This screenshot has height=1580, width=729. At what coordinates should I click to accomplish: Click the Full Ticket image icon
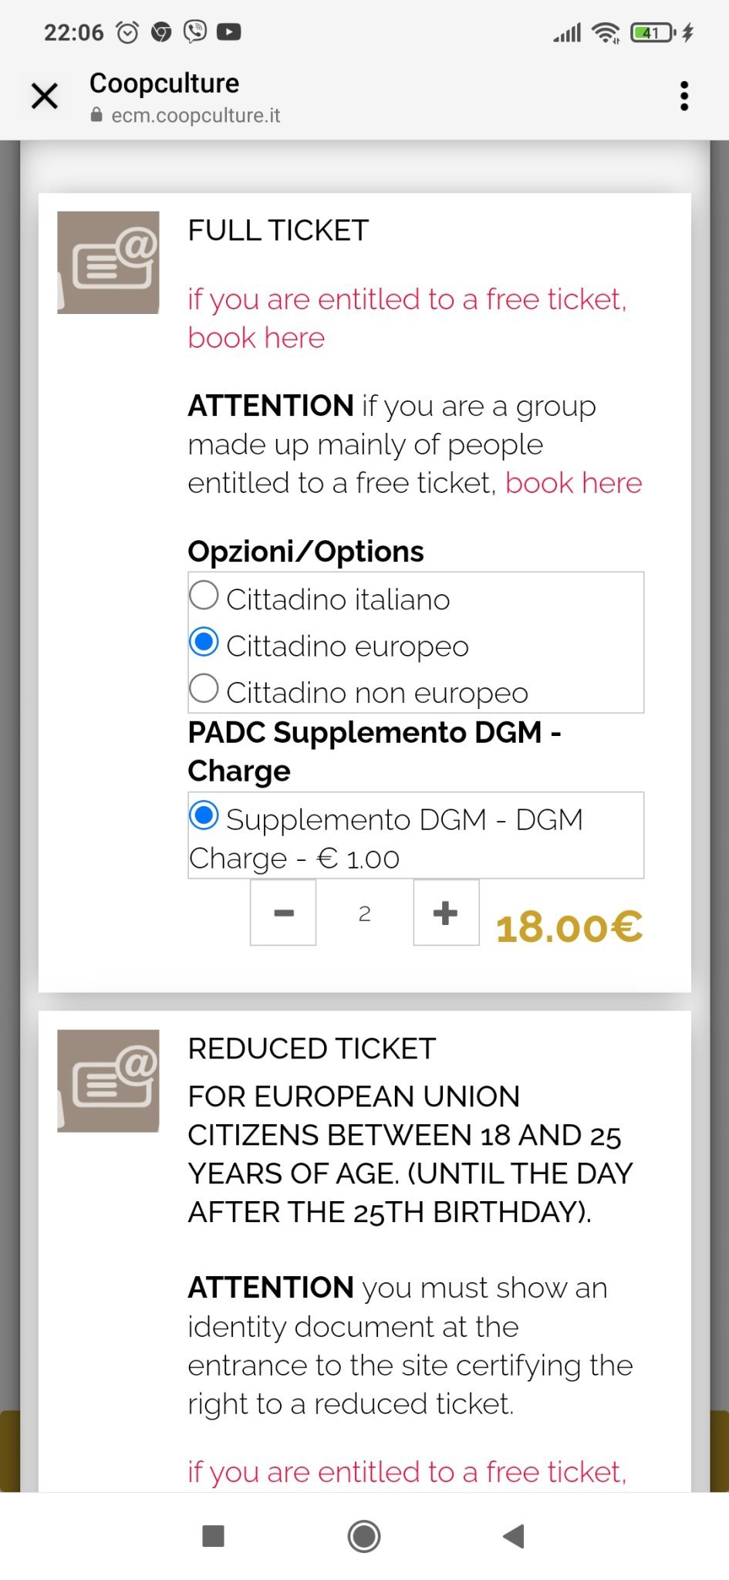tap(108, 262)
